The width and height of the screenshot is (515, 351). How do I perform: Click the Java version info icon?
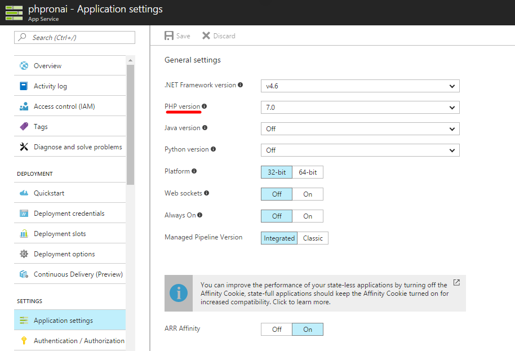(x=205, y=127)
